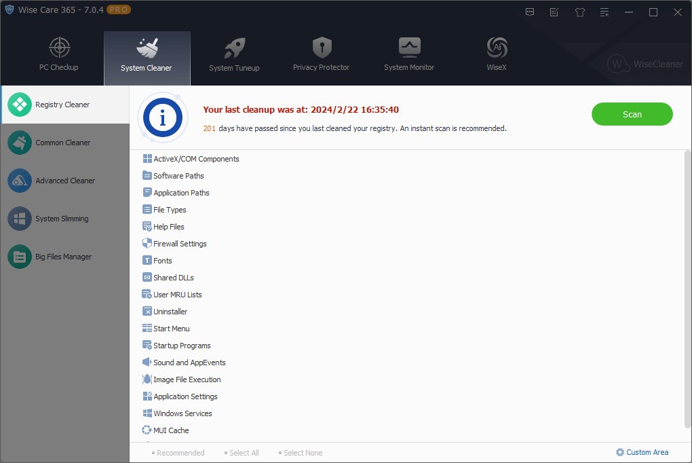Viewport: 692px width, 463px height.
Task: Expand the Shared DLLs entry
Action: [173, 277]
